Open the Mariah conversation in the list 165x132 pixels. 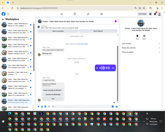[x=16, y=25]
